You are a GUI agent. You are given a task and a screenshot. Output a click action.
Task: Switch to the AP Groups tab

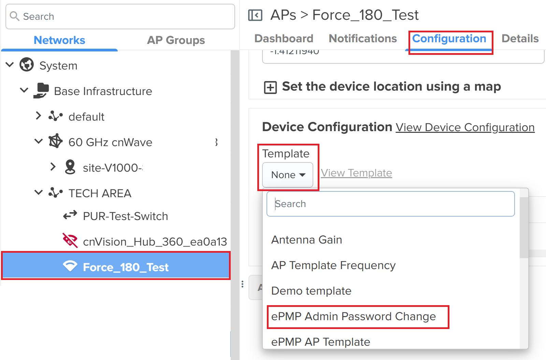176,40
